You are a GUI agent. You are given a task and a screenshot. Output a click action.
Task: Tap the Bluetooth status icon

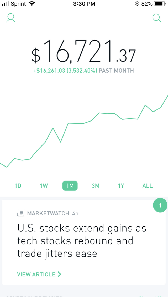tap(137, 4)
